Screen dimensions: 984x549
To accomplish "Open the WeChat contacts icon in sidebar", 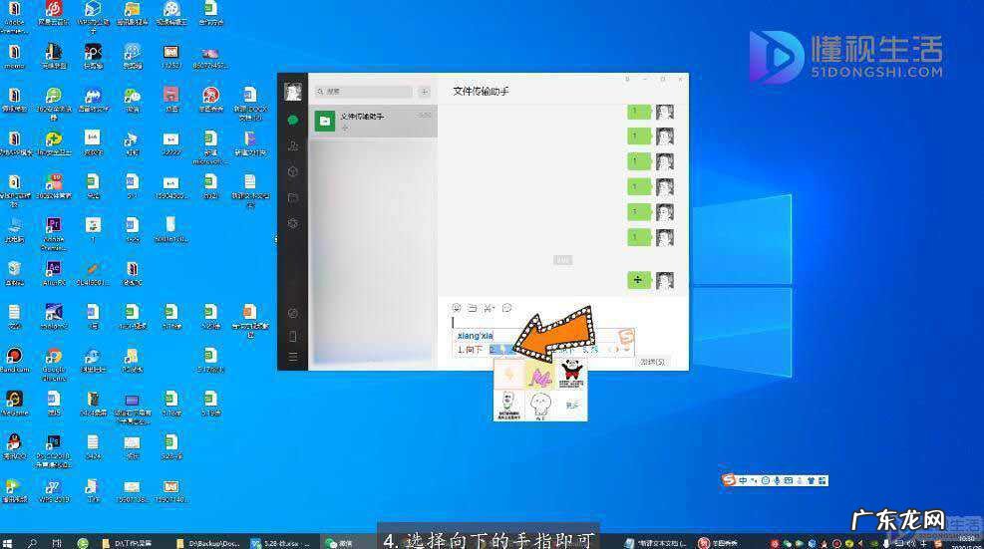I will coord(293,145).
